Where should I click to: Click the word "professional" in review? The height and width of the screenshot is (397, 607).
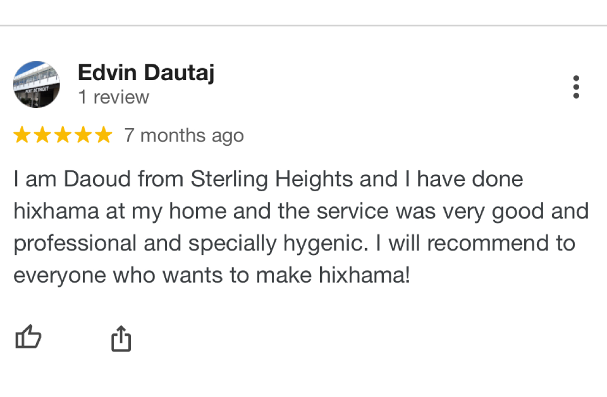click(75, 244)
